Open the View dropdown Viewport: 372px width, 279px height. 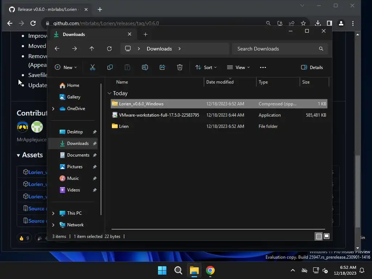[238, 67]
